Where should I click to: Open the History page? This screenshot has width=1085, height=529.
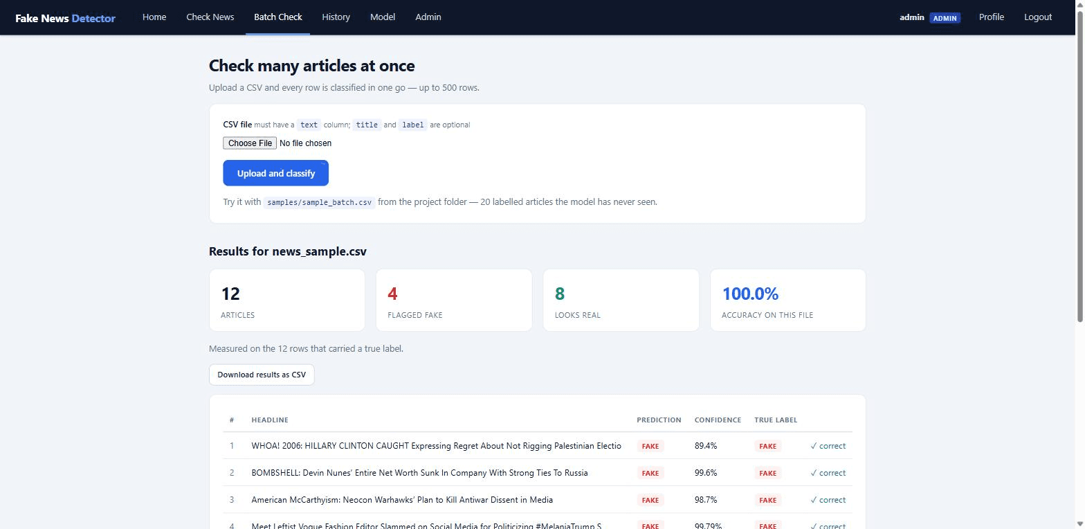click(x=336, y=17)
